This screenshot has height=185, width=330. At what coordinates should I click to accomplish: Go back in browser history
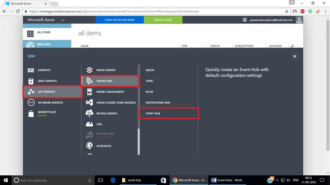click(5, 11)
